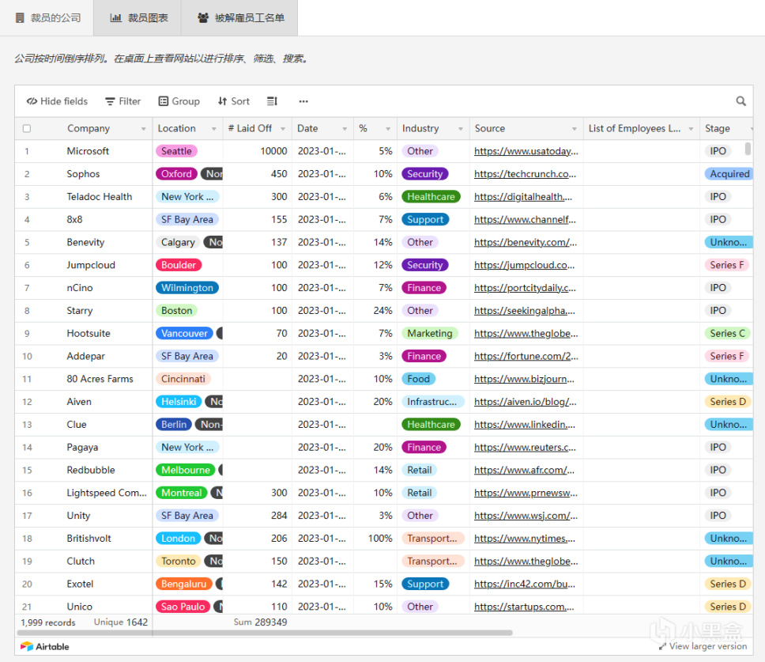Viewport: 765px width, 662px height.
Task: Click the Seattle location tag
Action: (x=176, y=151)
